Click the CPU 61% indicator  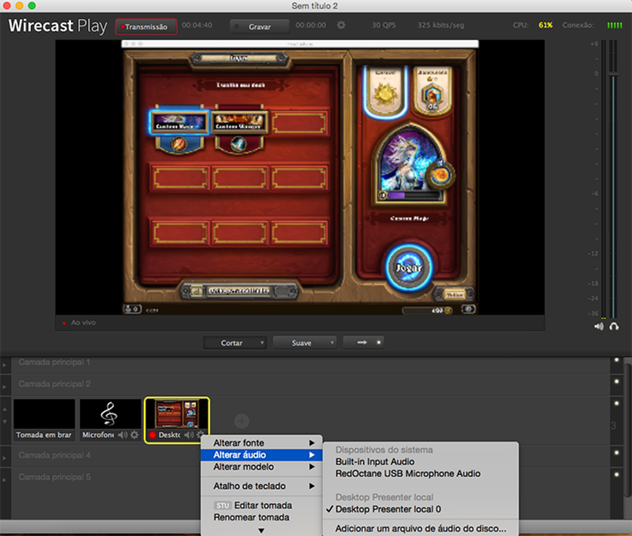coord(545,25)
